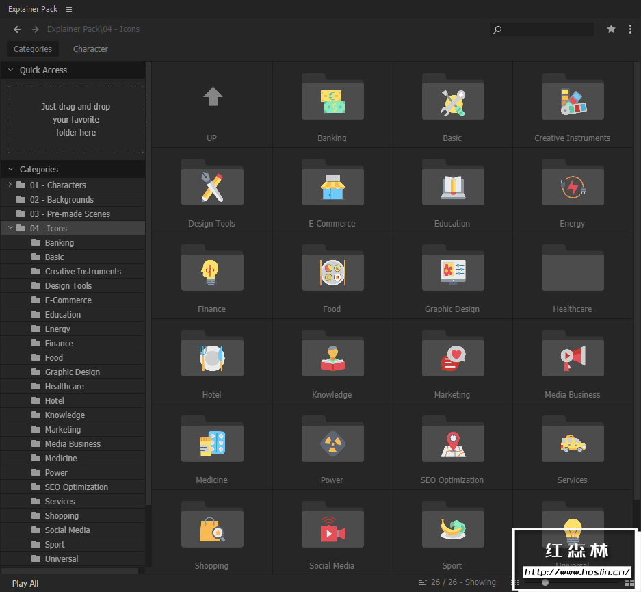Select Design Tools in the tree
The height and width of the screenshot is (592, 641).
[73, 286]
